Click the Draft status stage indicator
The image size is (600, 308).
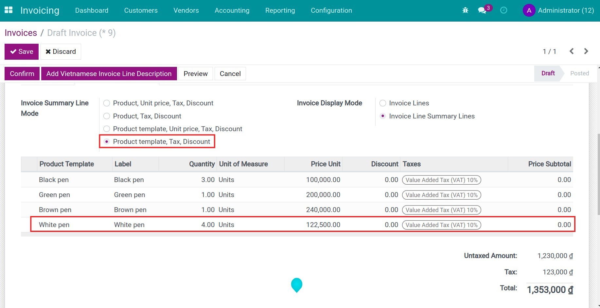(547, 73)
